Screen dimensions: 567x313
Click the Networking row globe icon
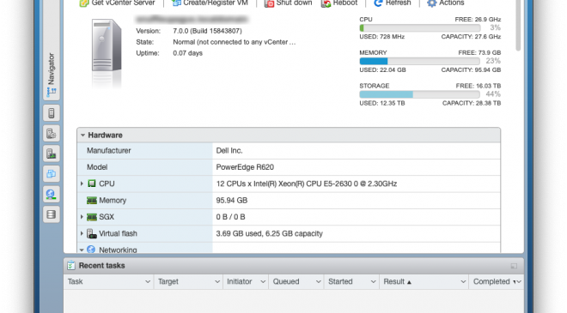point(91,249)
